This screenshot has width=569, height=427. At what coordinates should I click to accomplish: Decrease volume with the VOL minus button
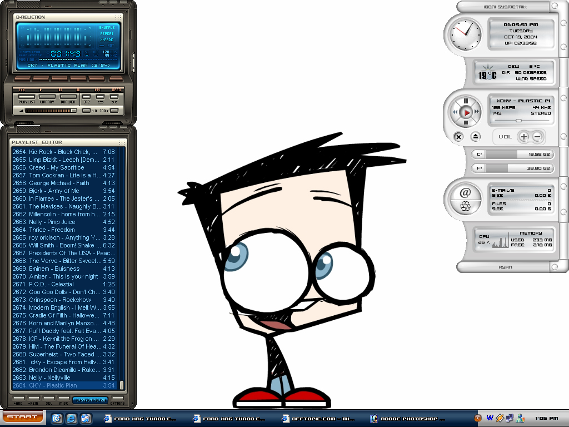538,137
